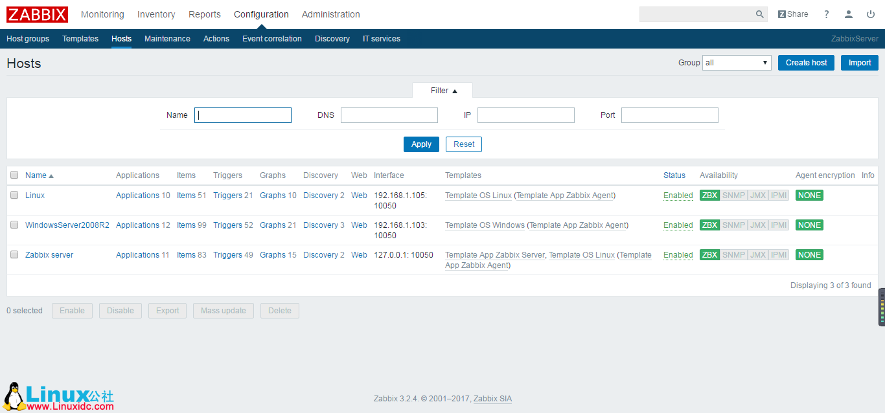Collapse the Filter panel
The width and height of the screenshot is (885, 413).
tap(442, 90)
